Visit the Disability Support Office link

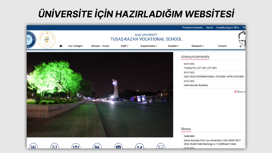228,27
